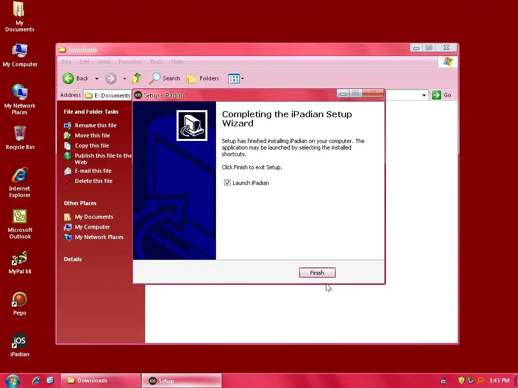
Task: Open the Back button history dropdown
Action: [97, 79]
